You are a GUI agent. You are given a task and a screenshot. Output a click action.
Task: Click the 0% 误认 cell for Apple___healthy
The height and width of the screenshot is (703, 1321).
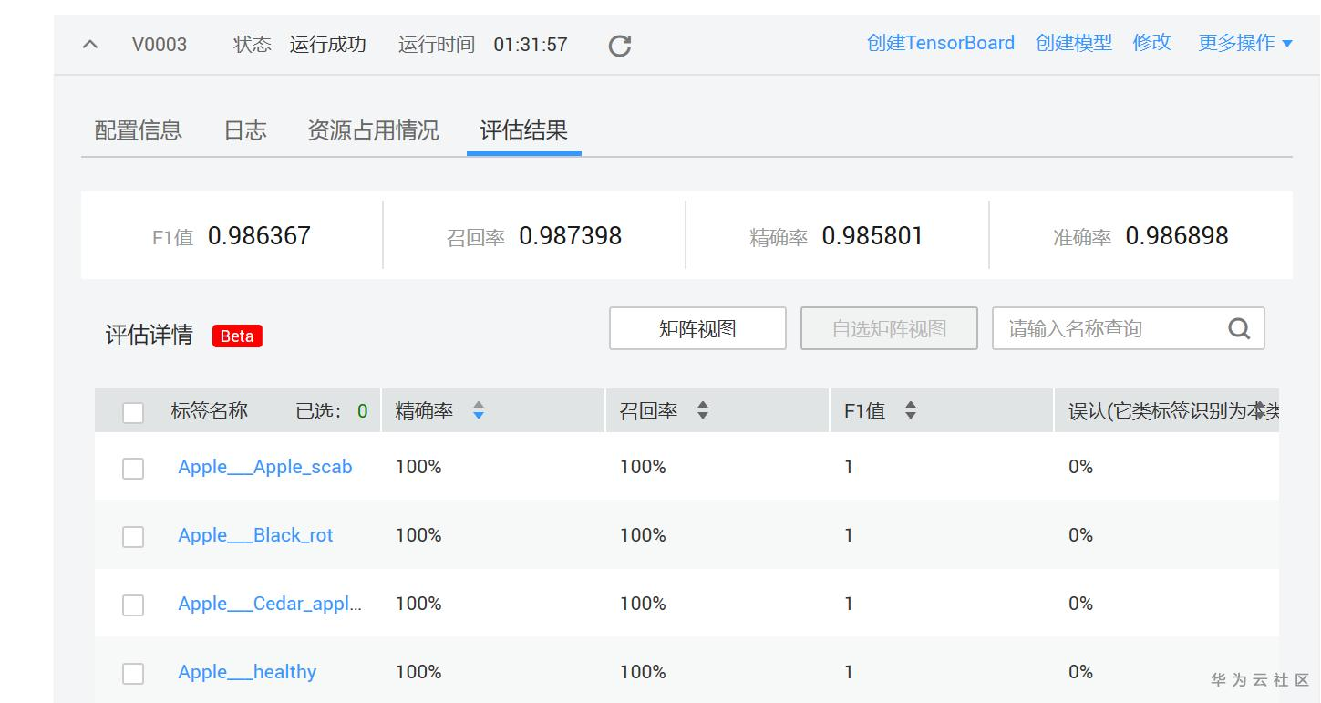tap(1080, 672)
